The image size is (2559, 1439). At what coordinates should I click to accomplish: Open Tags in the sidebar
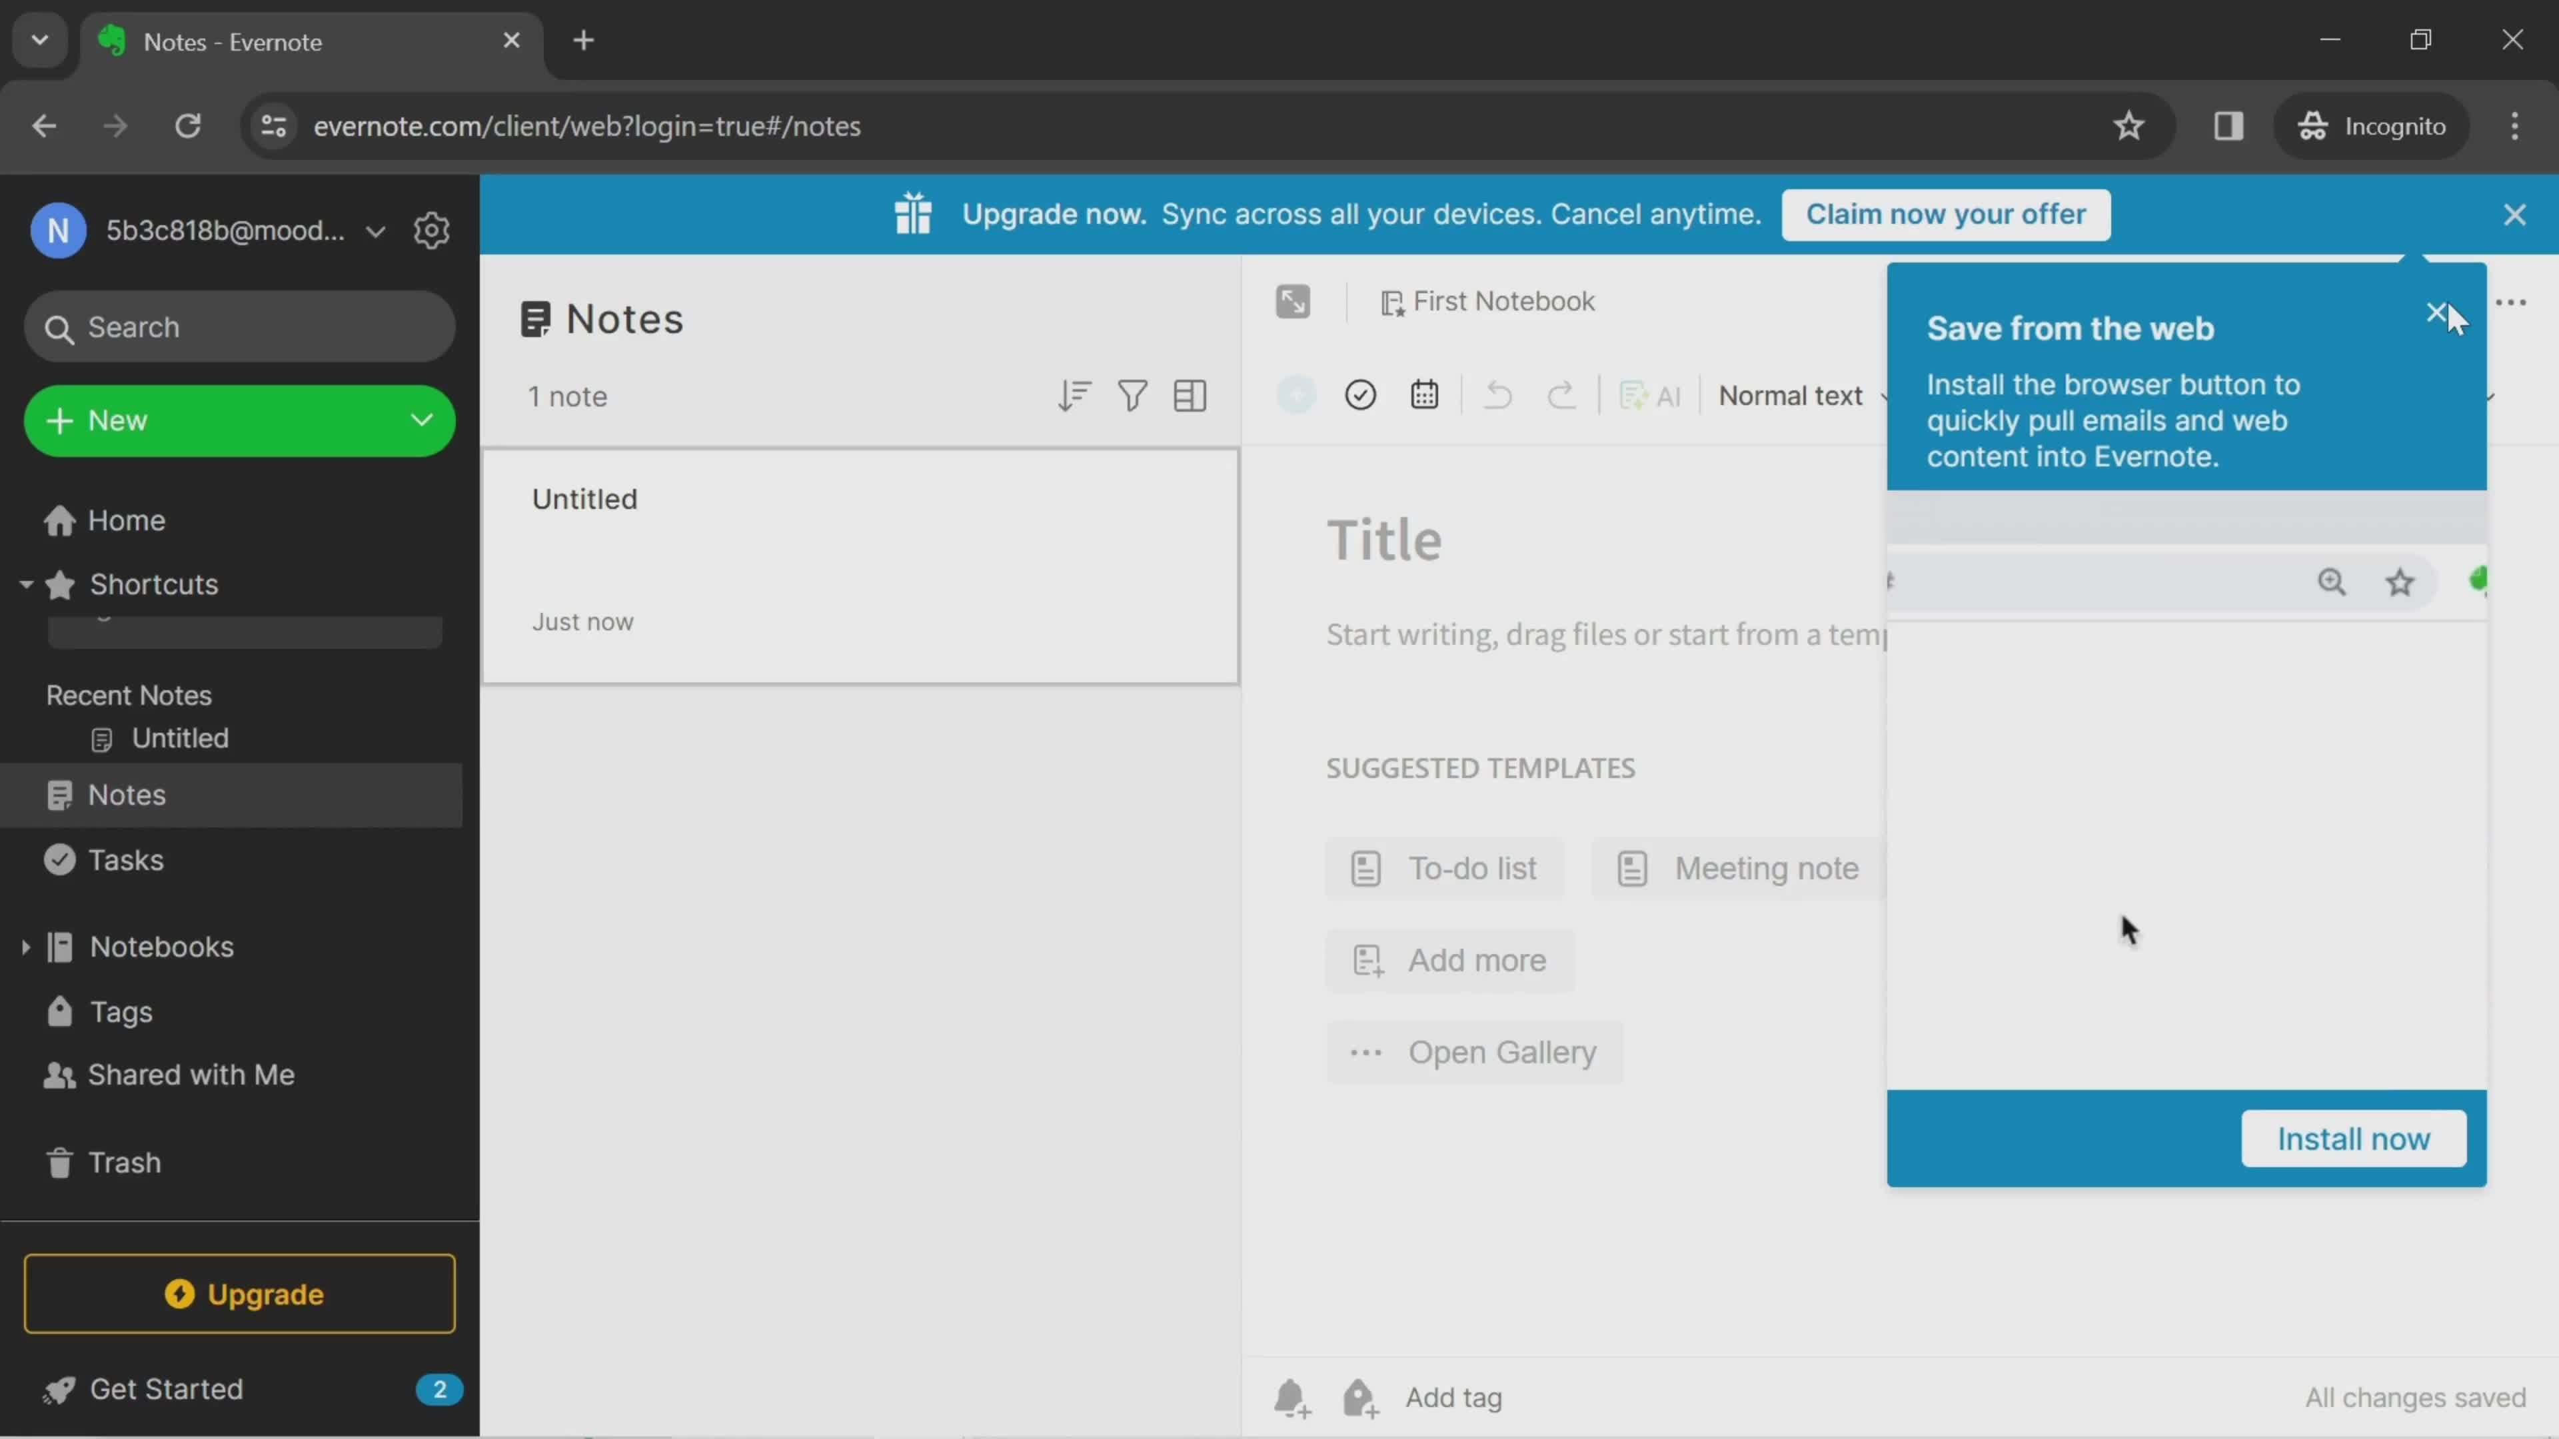[x=120, y=1012]
